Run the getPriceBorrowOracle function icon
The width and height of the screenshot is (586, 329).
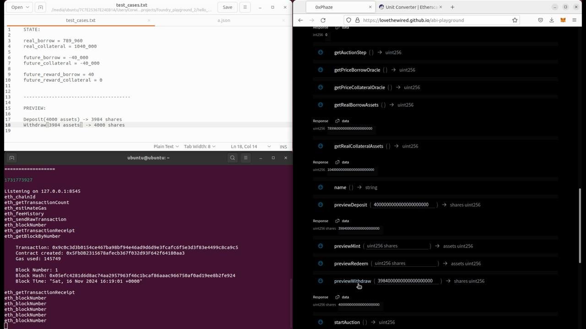click(x=320, y=69)
